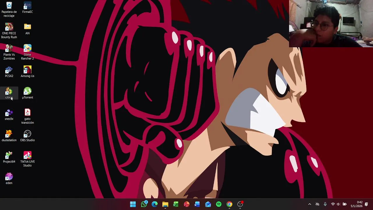Switch to Google Chrome in taskbar

click(229, 204)
